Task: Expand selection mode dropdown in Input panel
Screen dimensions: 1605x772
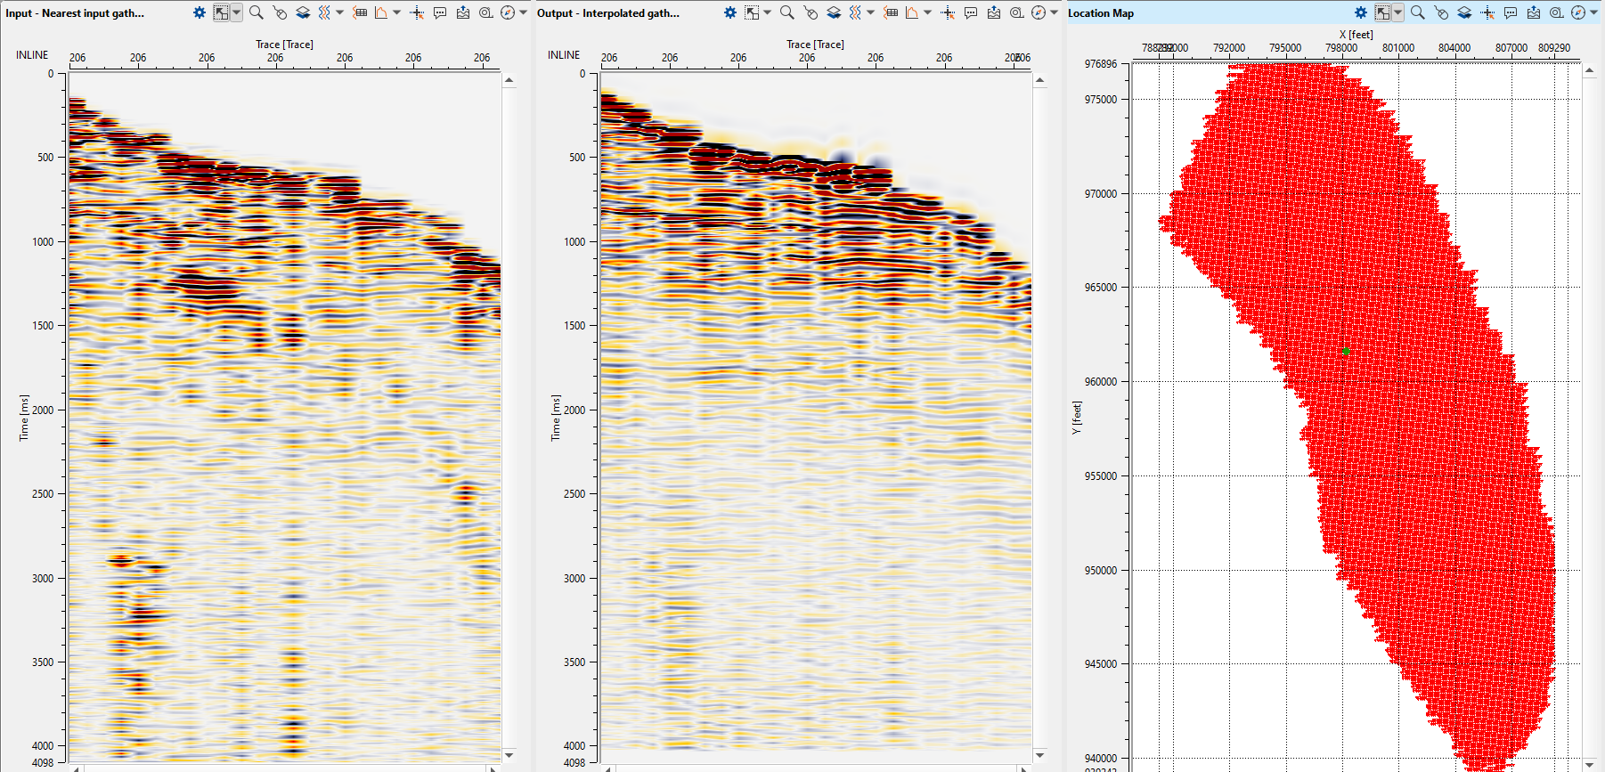Action: [x=237, y=12]
